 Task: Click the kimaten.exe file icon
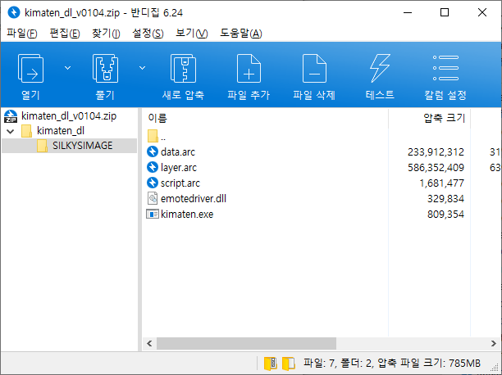[153, 214]
